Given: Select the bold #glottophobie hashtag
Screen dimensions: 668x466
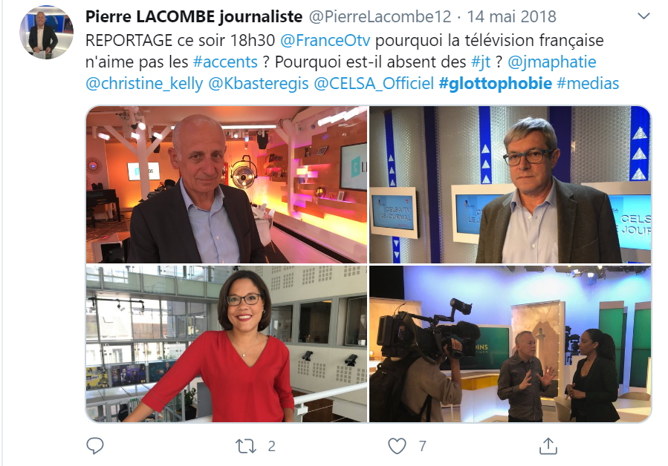Looking at the screenshot, I should coord(496,83).
